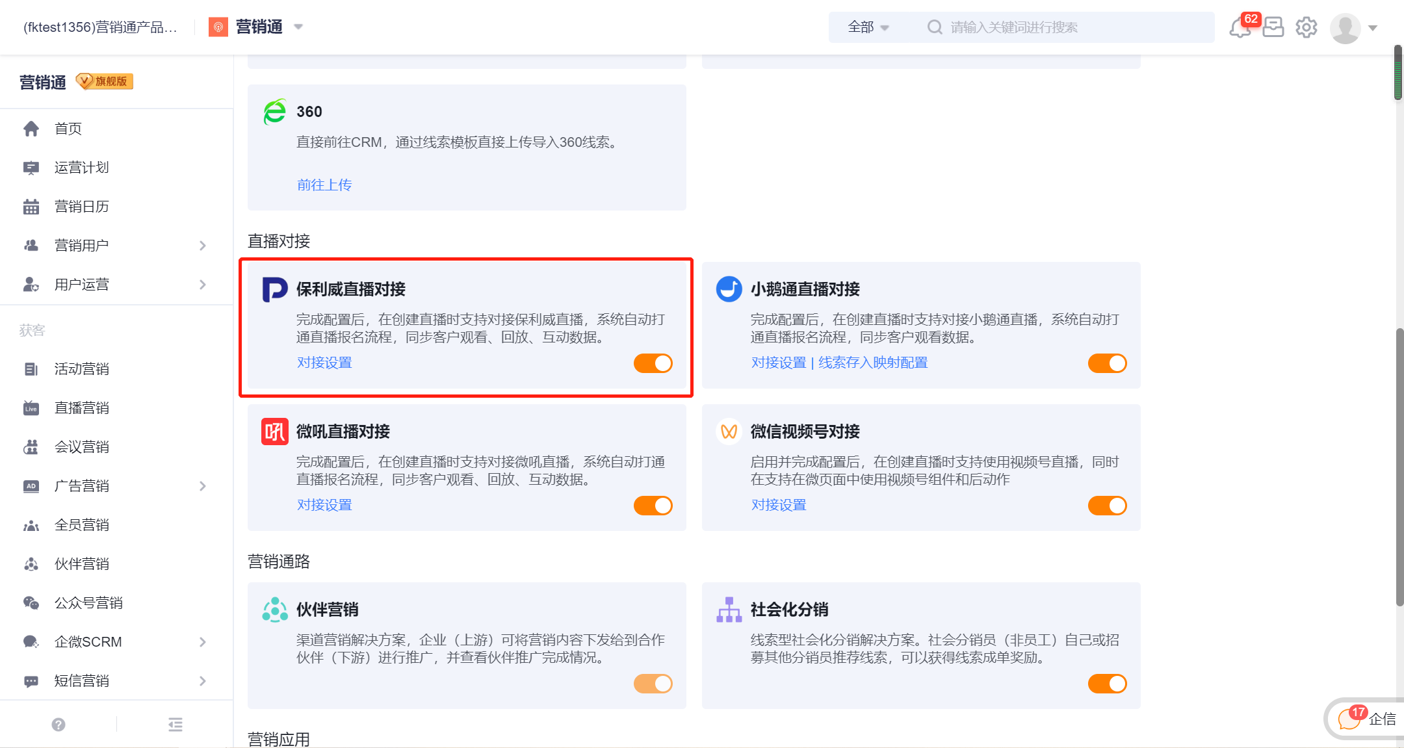The height and width of the screenshot is (748, 1404).
Task: Expand the 短信营销 submenu
Action: (203, 681)
